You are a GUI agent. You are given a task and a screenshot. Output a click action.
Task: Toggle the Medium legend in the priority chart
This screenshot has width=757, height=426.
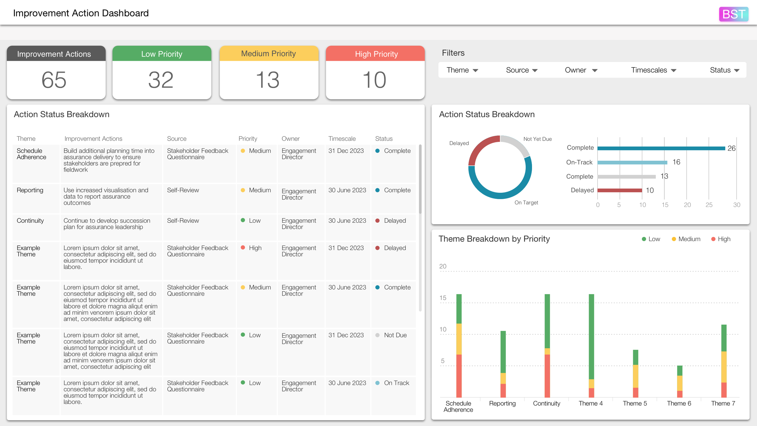686,239
